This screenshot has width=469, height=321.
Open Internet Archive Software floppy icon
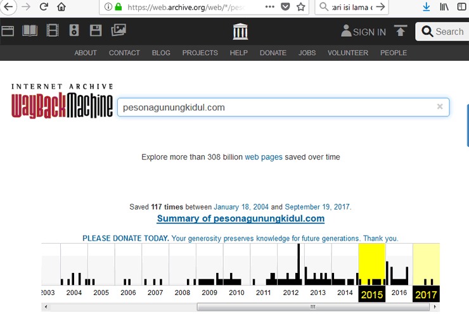pos(96,30)
